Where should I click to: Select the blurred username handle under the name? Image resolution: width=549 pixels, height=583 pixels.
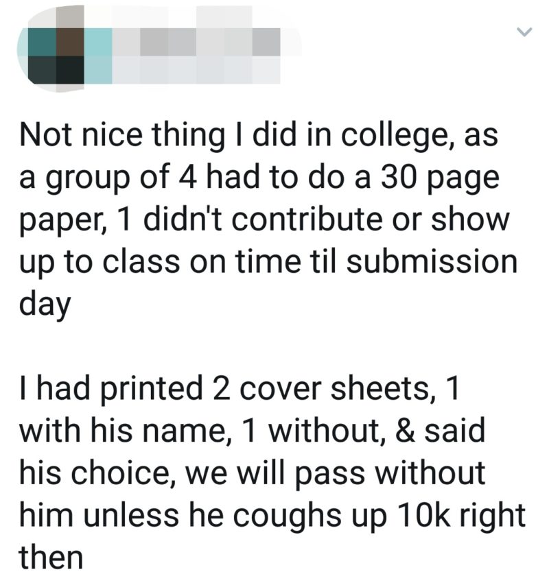[x=196, y=70]
